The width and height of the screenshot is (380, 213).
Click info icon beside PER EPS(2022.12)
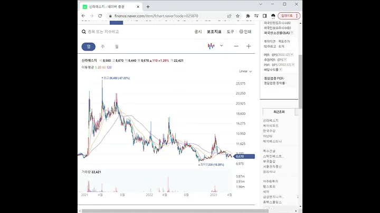292,55
